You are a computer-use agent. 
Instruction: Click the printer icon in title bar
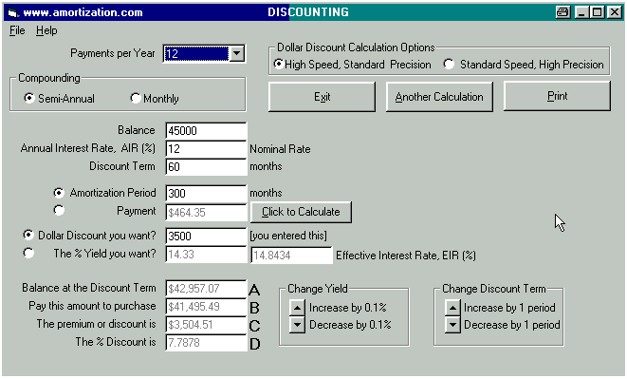click(x=563, y=12)
